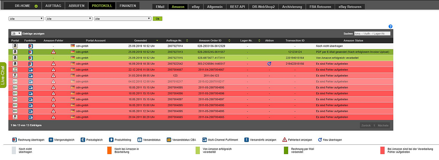Click the Neu übertragen retry icon in row 2007022542

(x=269, y=64)
